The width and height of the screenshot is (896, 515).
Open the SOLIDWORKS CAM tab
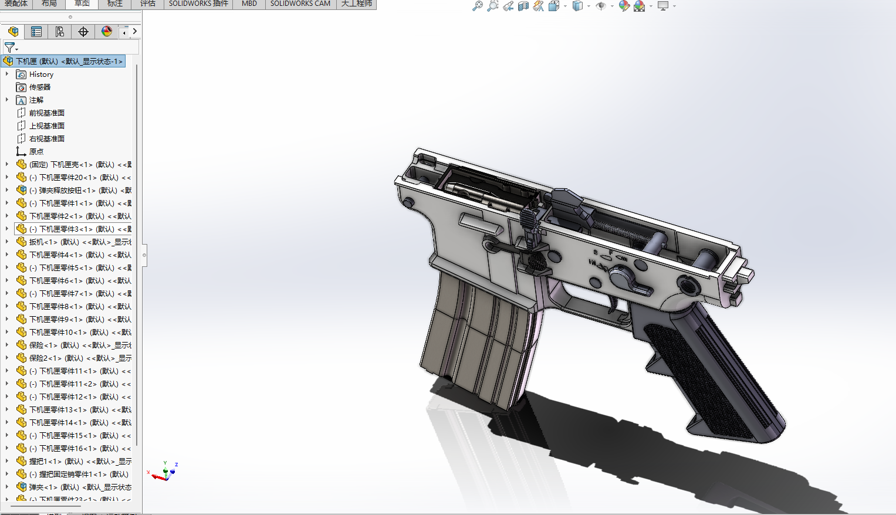300,4
